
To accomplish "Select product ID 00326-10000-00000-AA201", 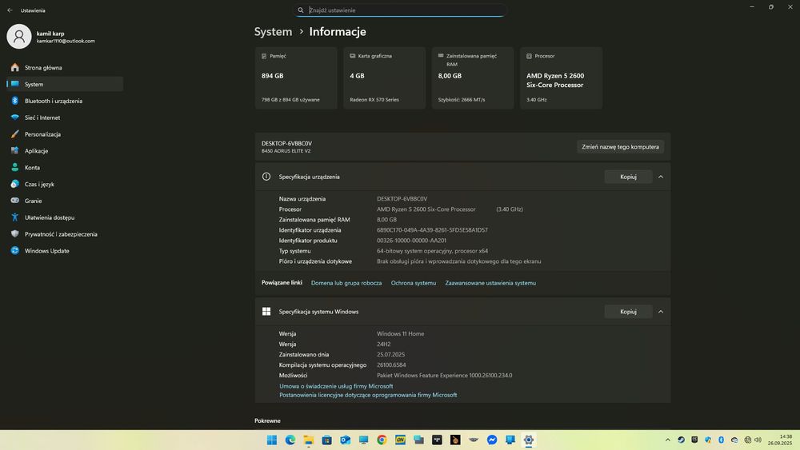I will pyautogui.click(x=411, y=241).
